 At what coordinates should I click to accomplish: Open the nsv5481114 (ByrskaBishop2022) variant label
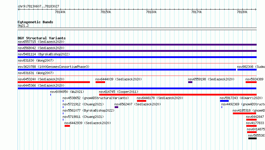pyautogui.click(x=44, y=54)
